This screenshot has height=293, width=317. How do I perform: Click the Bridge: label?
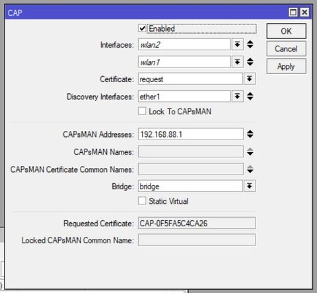(x=123, y=187)
